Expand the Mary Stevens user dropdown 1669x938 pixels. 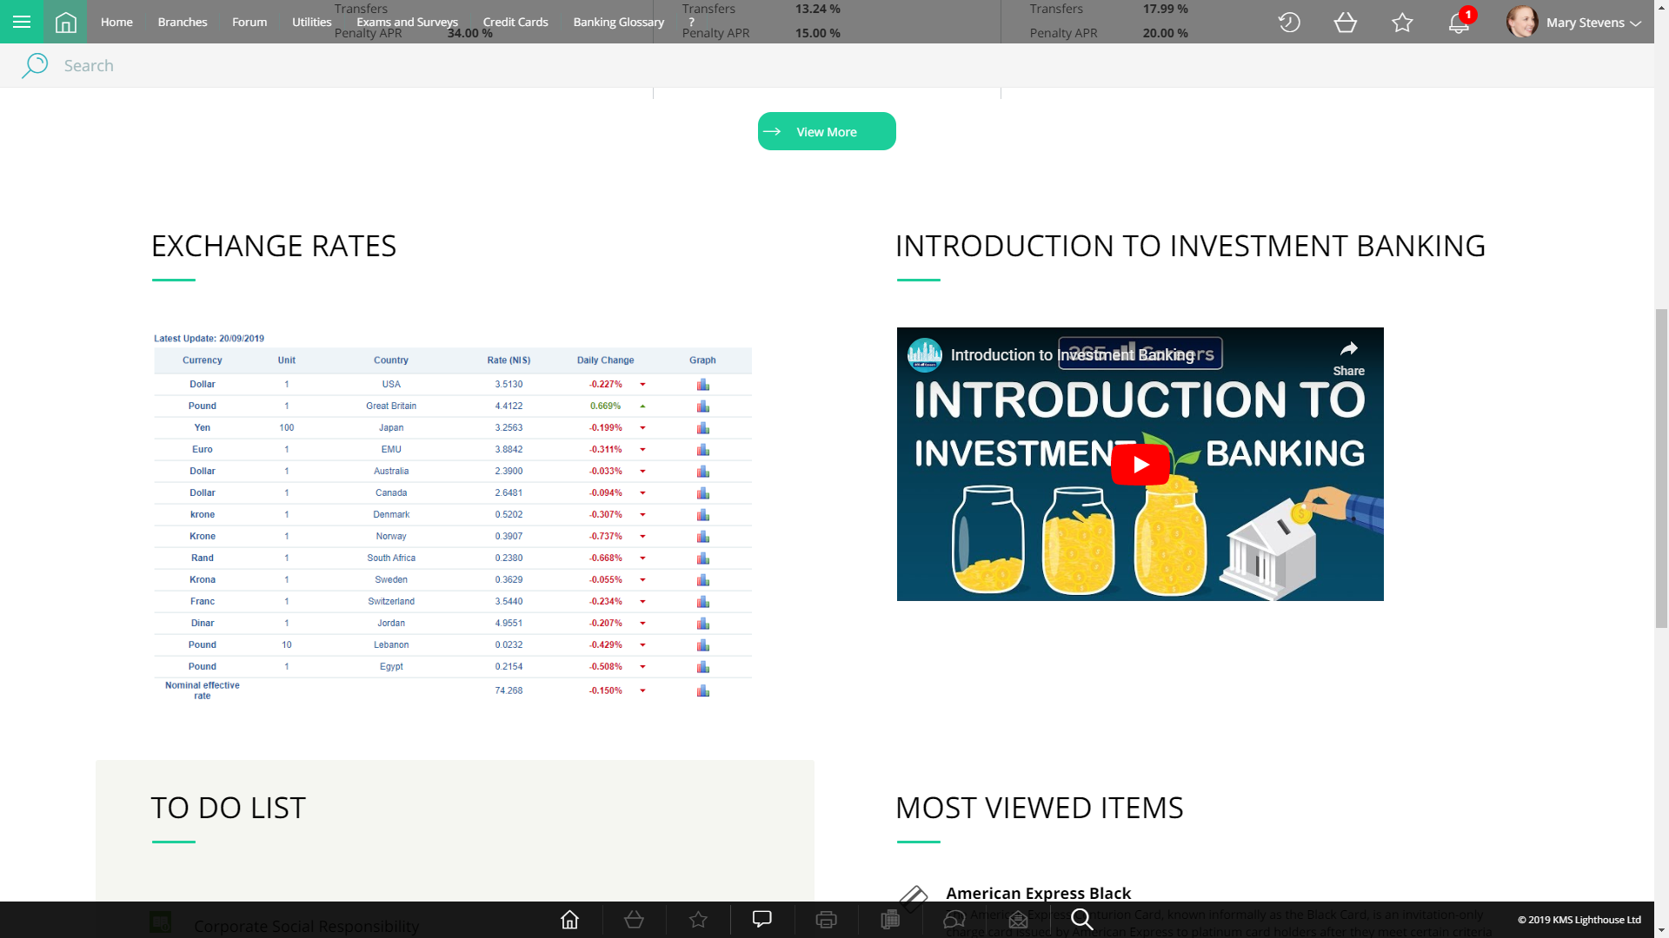(1584, 23)
